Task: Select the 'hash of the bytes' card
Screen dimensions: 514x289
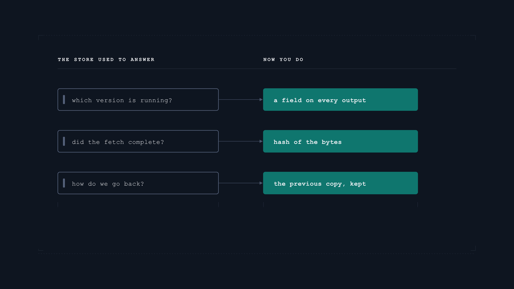Action: 341,141
